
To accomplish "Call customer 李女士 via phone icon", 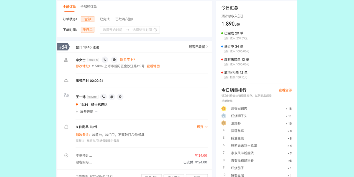I will 105,60.
